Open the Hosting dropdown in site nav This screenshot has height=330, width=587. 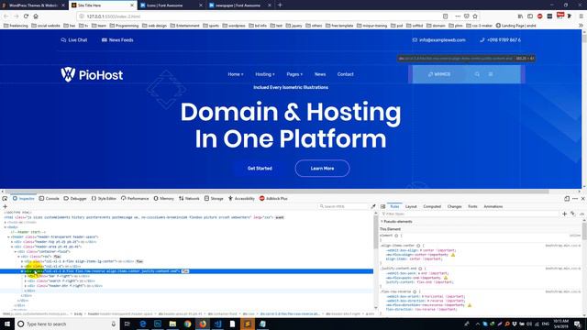pos(265,74)
